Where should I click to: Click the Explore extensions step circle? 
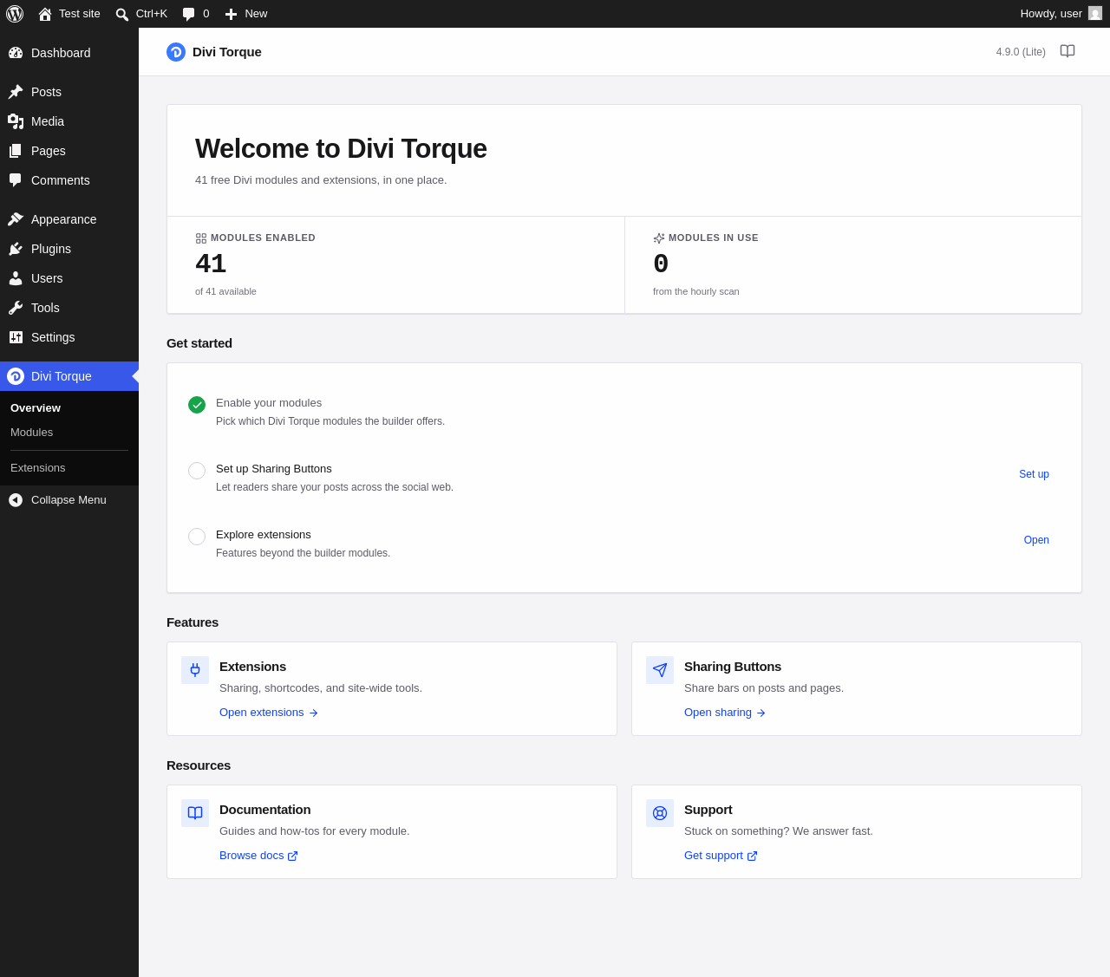(x=197, y=537)
